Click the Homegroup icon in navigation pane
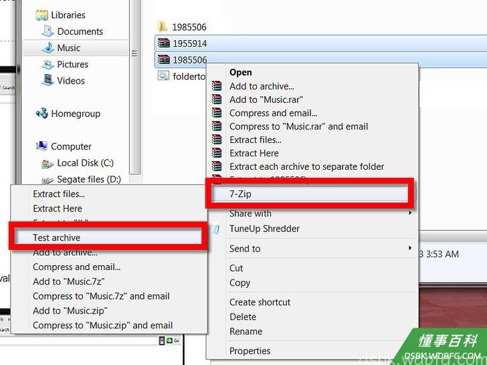Image resolution: width=487 pixels, height=365 pixels. tap(42, 113)
